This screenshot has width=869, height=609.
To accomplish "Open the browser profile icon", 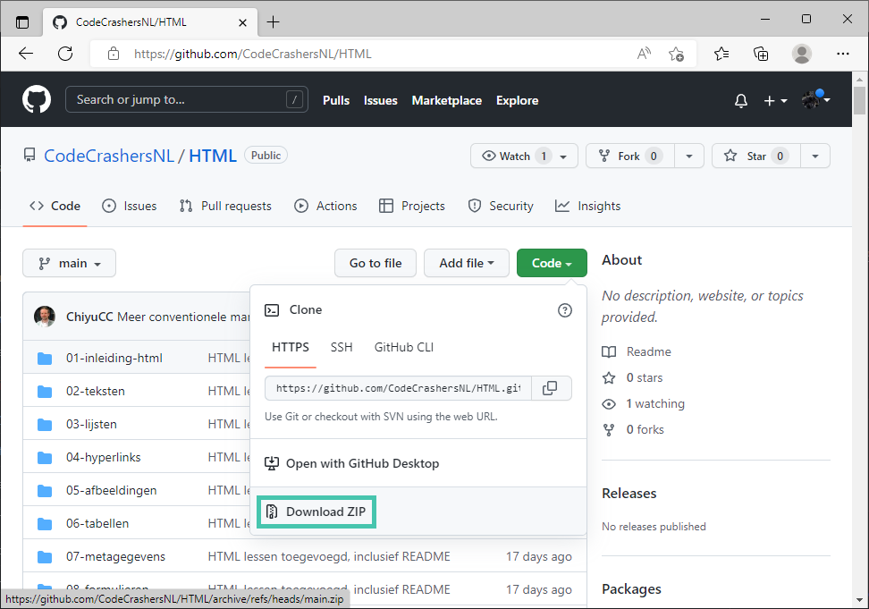I will click(x=801, y=54).
